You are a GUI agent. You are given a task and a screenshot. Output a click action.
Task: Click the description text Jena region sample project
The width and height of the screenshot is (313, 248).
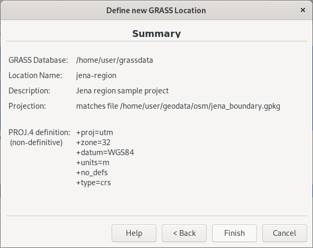click(122, 91)
